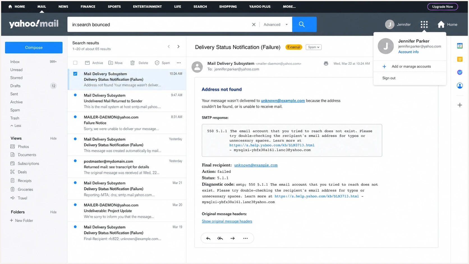Print the open message
The image size is (469, 264).
326,64
